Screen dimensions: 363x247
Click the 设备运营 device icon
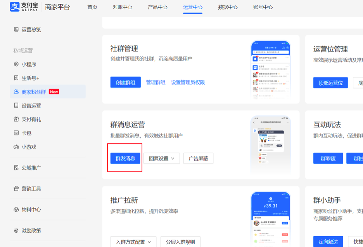pos(16,105)
